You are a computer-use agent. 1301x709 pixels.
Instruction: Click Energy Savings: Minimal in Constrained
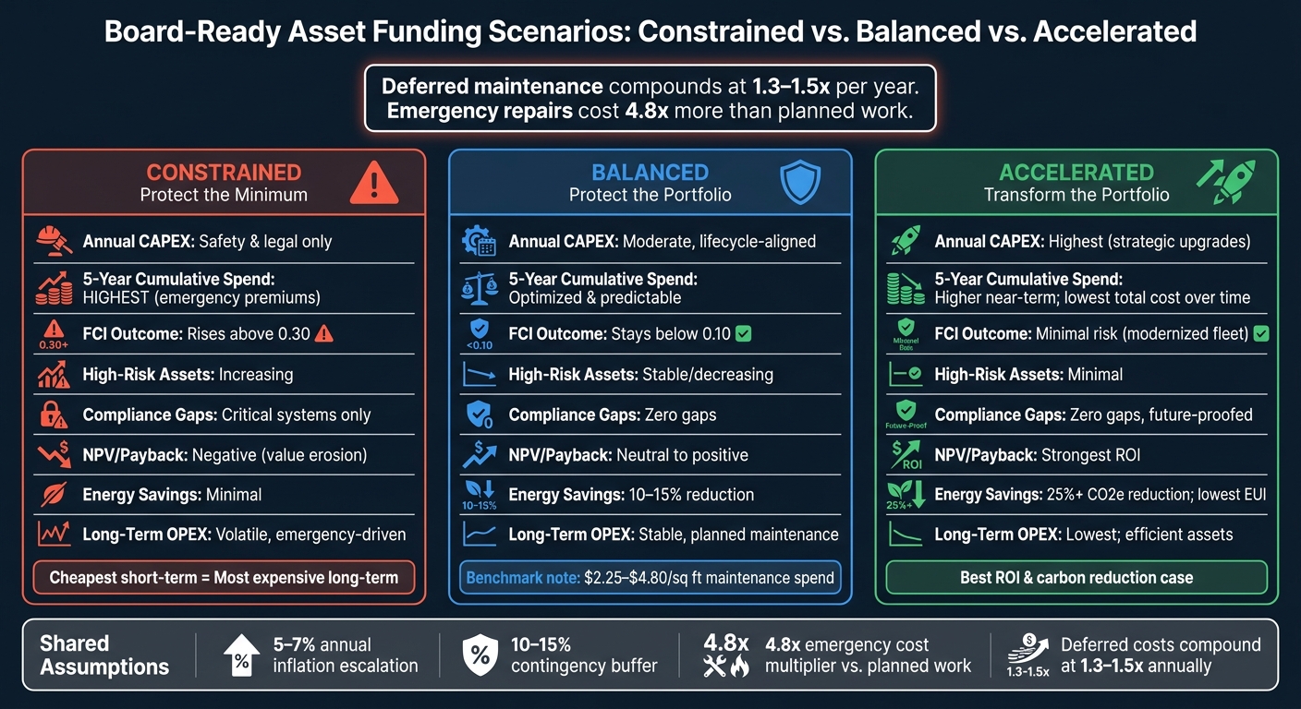click(172, 495)
